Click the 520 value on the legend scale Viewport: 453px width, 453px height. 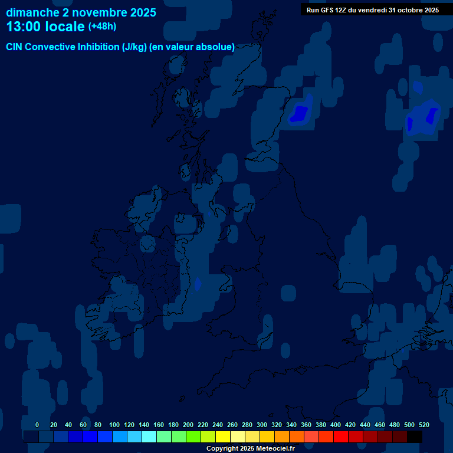pos(424,425)
